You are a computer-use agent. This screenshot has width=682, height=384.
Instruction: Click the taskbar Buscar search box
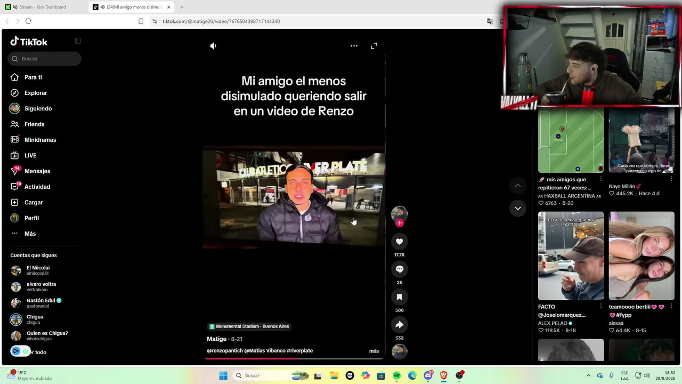point(272,375)
